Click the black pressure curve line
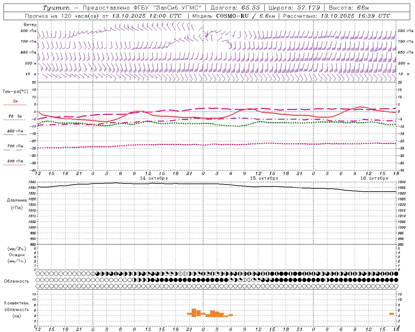The height and width of the screenshot is (332, 415). pyautogui.click(x=217, y=184)
